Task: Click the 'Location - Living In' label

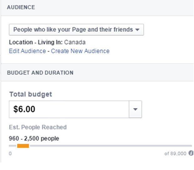Action: click(36, 42)
